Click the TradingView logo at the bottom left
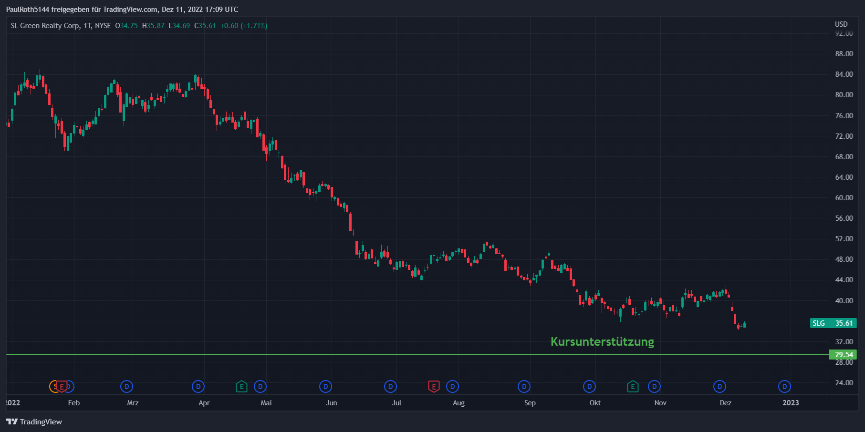 click(34, 422)
